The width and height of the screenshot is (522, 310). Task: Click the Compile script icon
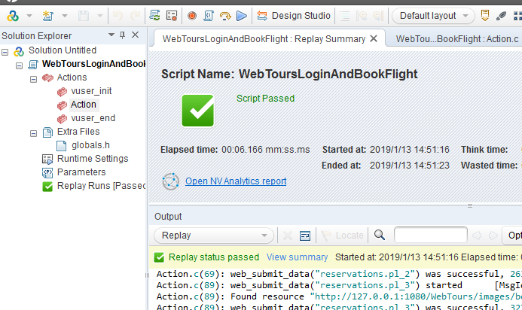(209, 16)
